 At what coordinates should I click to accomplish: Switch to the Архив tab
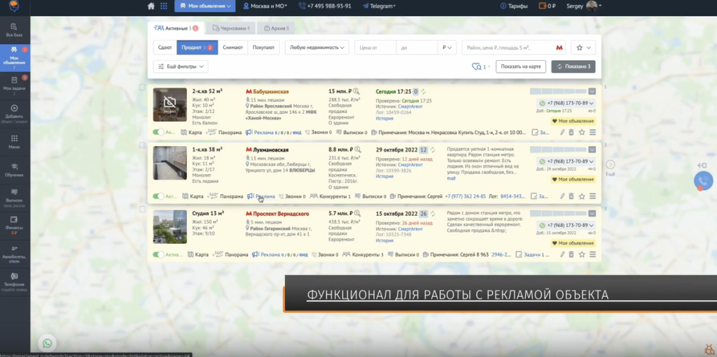[276, 29]
